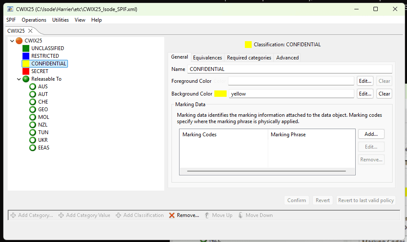Click the Name input field

(x=290, y=69)
